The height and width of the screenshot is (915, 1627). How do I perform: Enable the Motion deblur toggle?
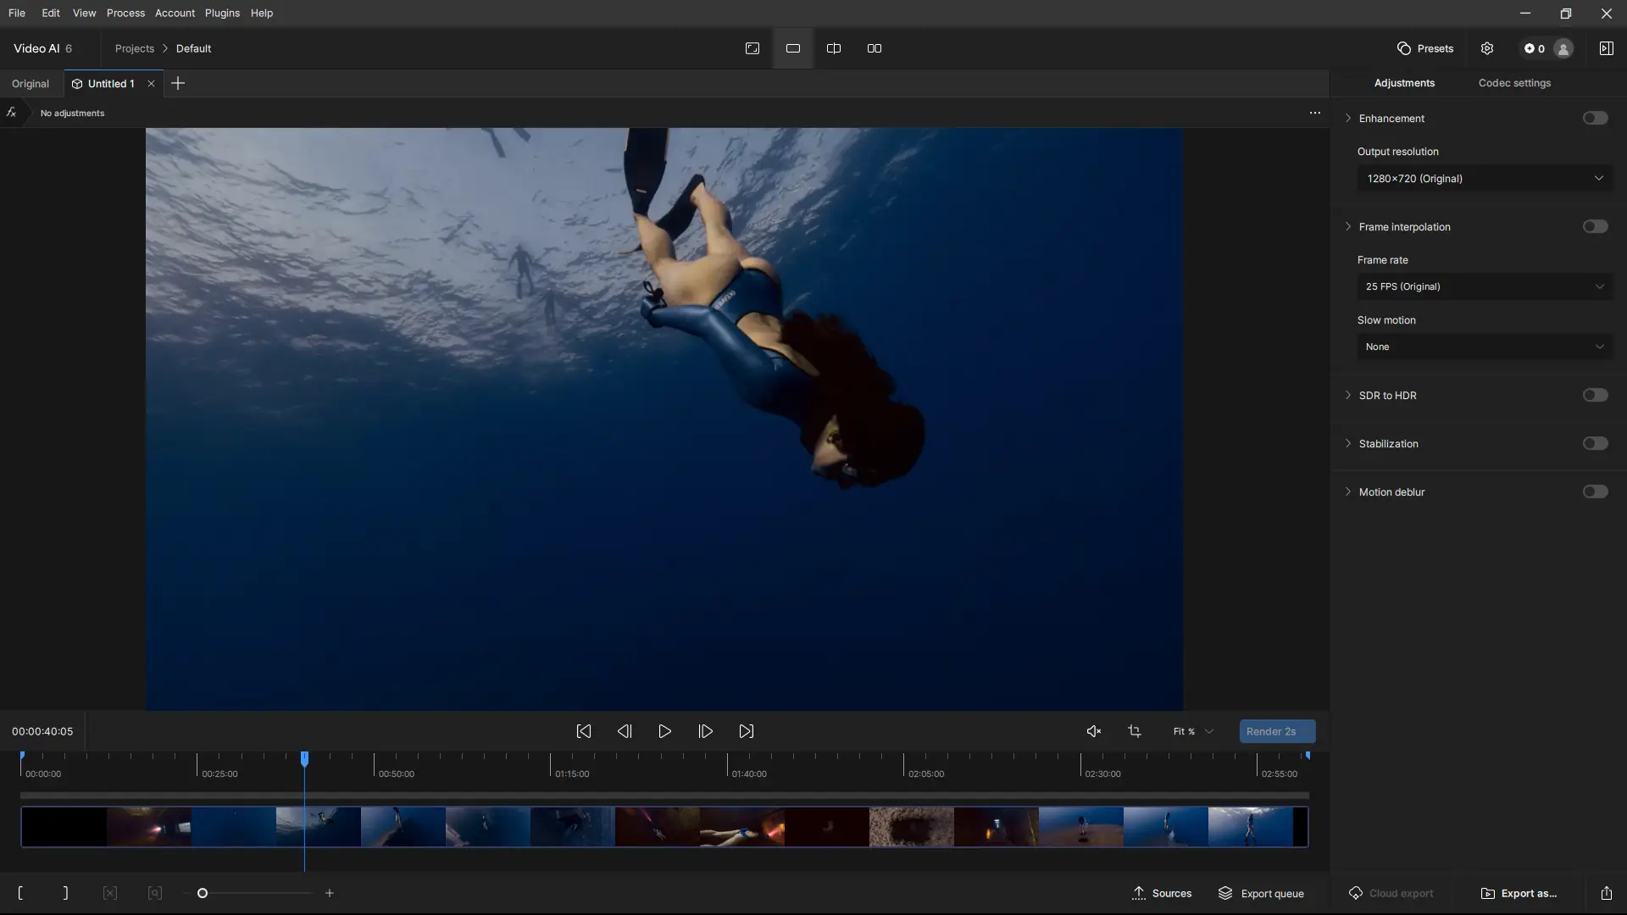1595,492
